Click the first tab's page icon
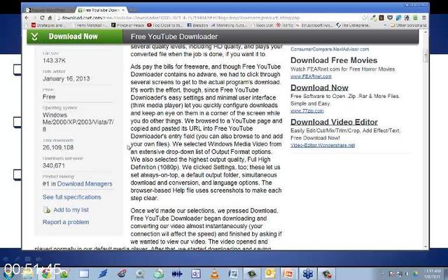 28,10
